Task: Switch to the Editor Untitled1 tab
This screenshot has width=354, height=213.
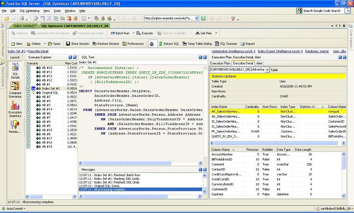Action: pos(24,26)
